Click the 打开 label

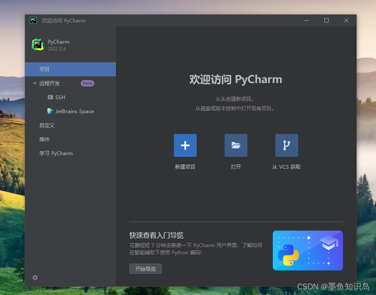[x=236, y=167]
